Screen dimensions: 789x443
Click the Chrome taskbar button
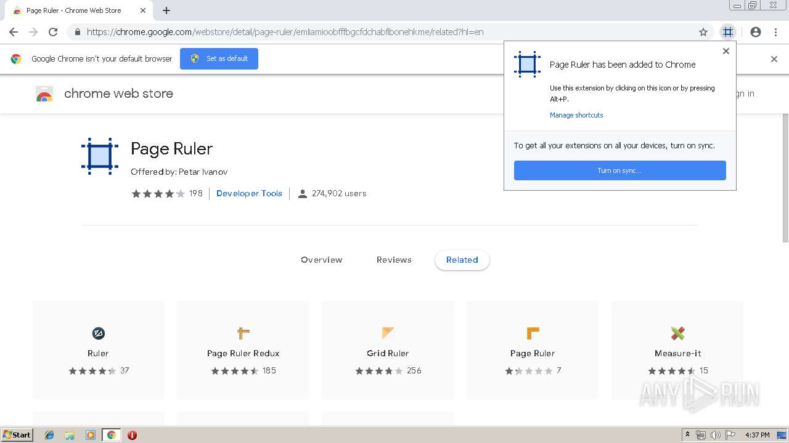tap(111, 435)
